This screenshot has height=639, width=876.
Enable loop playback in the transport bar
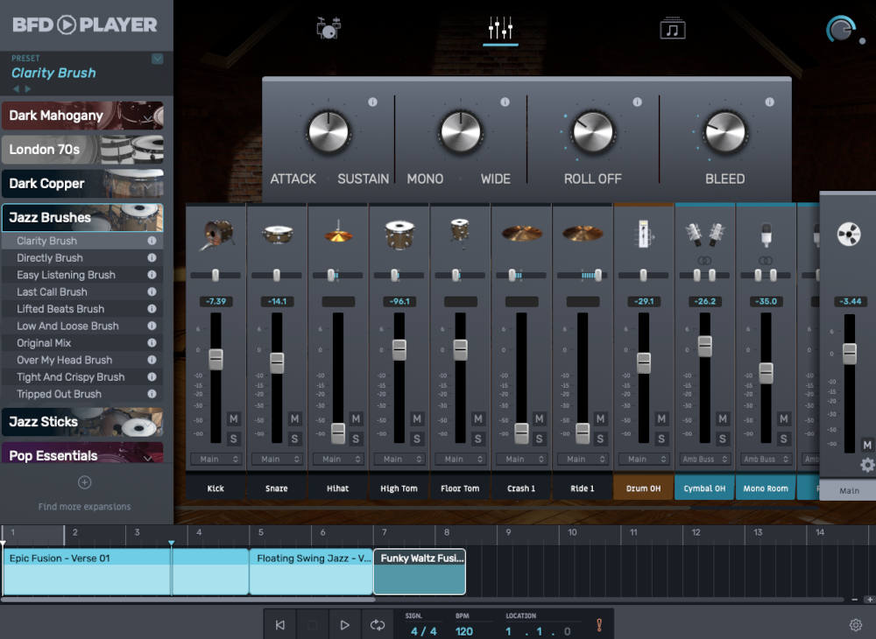pyautogui.click(x=377, y=624)
